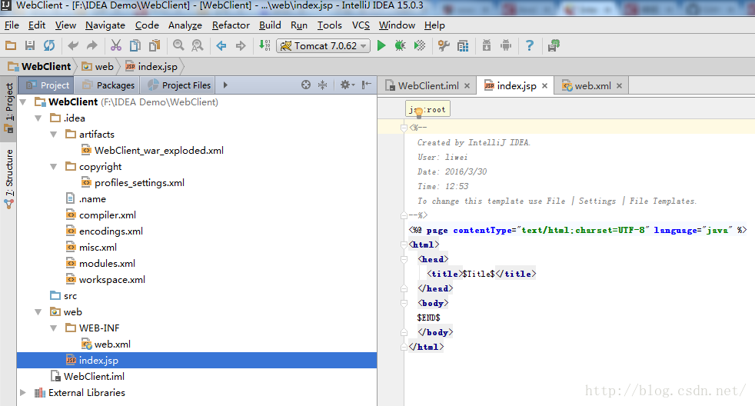The width and height of the screenshot is (755, 406).
Task: Show more project view tabs arrow
Action: [225, 85]
